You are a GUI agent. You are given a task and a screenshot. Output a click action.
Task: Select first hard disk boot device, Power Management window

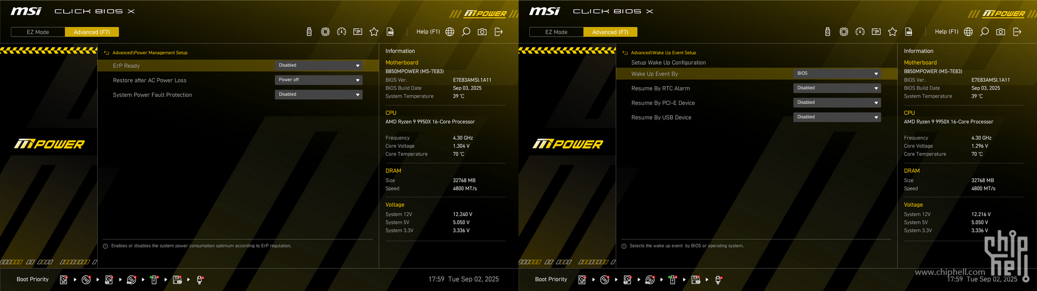[64, 280]
